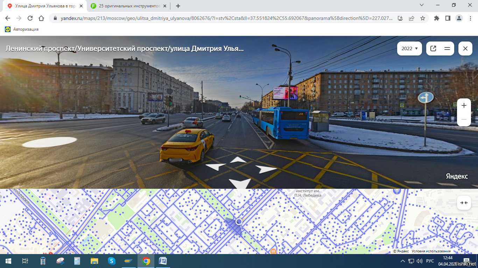Viewport: 478px width, 268px height.
Task: Click the address bar URL field
Action: click(224, 18)
